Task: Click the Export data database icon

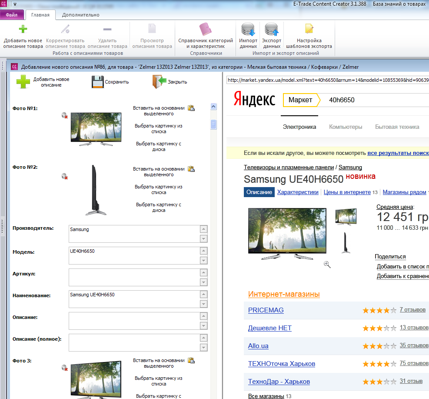Action: pos(271,29)
